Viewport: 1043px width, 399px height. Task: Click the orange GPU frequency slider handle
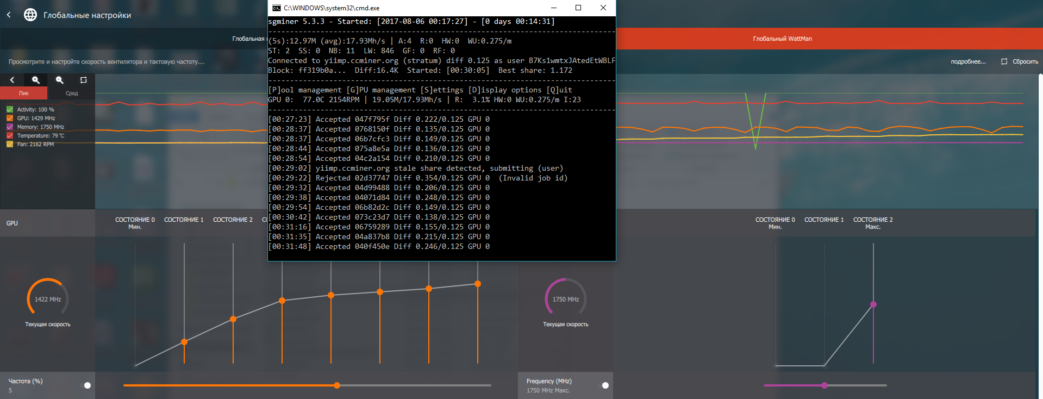(x=337, y=385)
